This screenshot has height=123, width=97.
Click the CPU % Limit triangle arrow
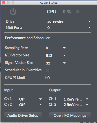click(46, 78)
